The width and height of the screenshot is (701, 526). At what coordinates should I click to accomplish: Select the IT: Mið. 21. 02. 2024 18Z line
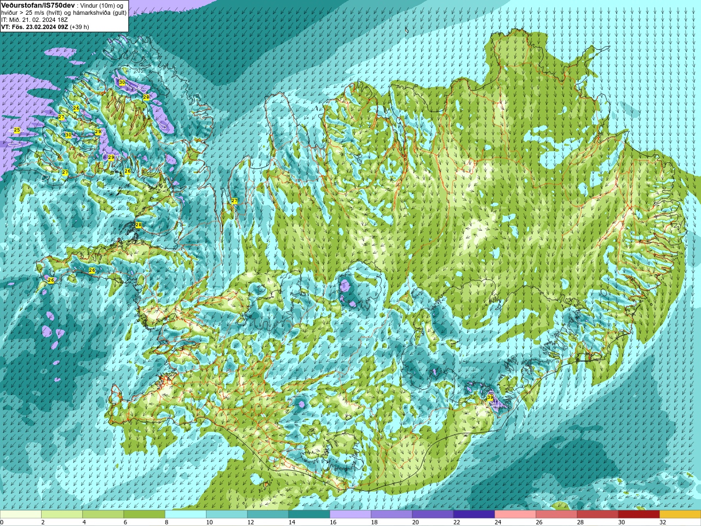(35, 20)
